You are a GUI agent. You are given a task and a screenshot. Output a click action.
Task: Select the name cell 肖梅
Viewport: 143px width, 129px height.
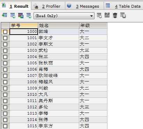click(59, 70)
